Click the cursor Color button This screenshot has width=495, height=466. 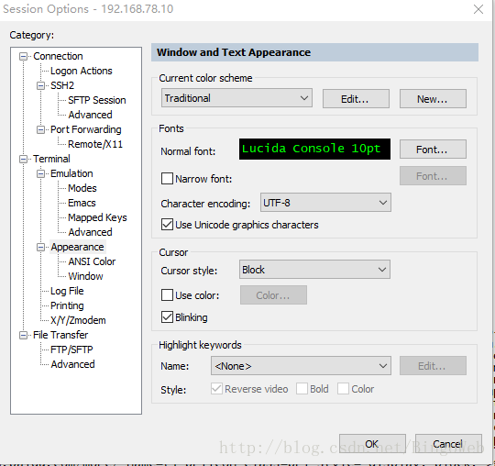273,295
